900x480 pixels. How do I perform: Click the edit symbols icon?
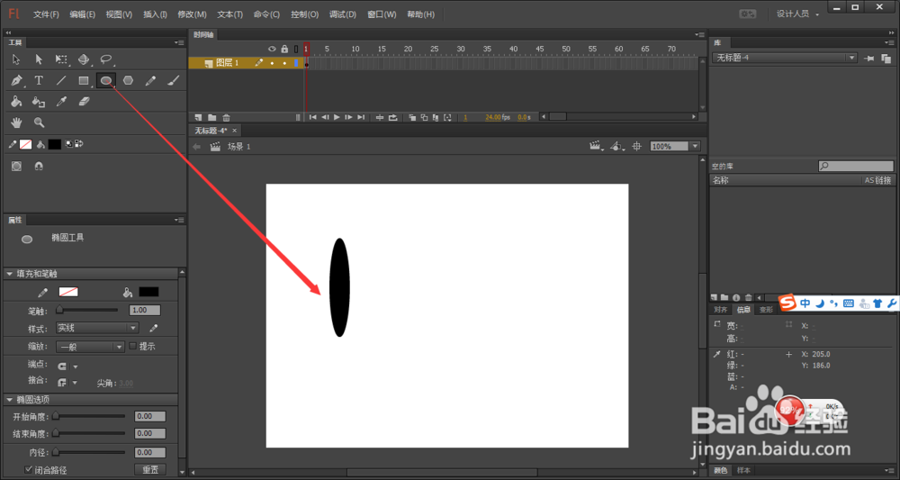point(617,147)
